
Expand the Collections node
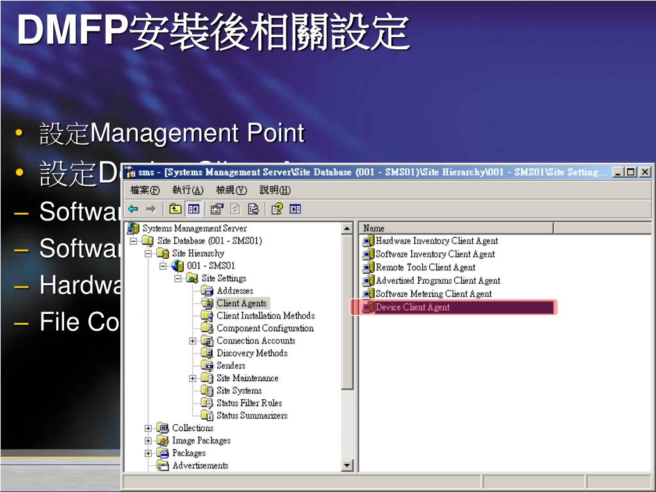(x=148, y=429)
